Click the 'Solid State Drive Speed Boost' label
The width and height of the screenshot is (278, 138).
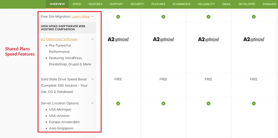64,79
